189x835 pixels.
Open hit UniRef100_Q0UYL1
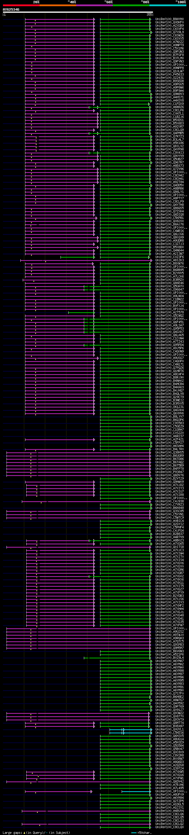coord(170,729)
